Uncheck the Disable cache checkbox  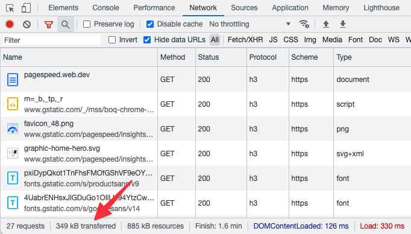(x=150, y=24)
